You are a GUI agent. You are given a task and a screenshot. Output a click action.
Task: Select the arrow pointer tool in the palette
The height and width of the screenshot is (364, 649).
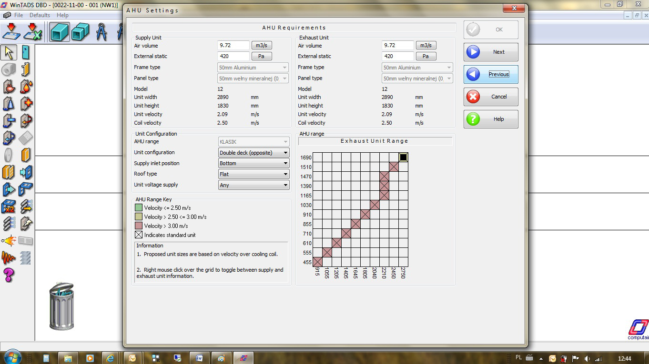[9, 52]
